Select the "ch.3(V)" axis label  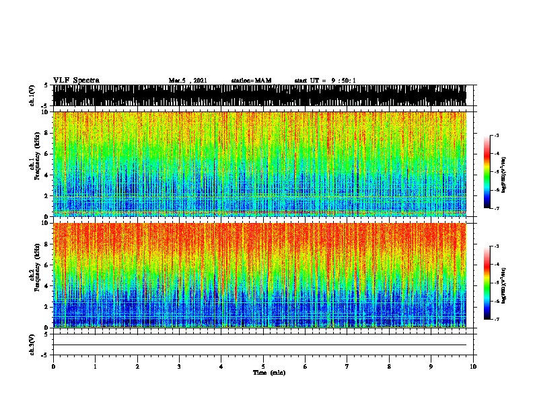click(x=32, y=345)
